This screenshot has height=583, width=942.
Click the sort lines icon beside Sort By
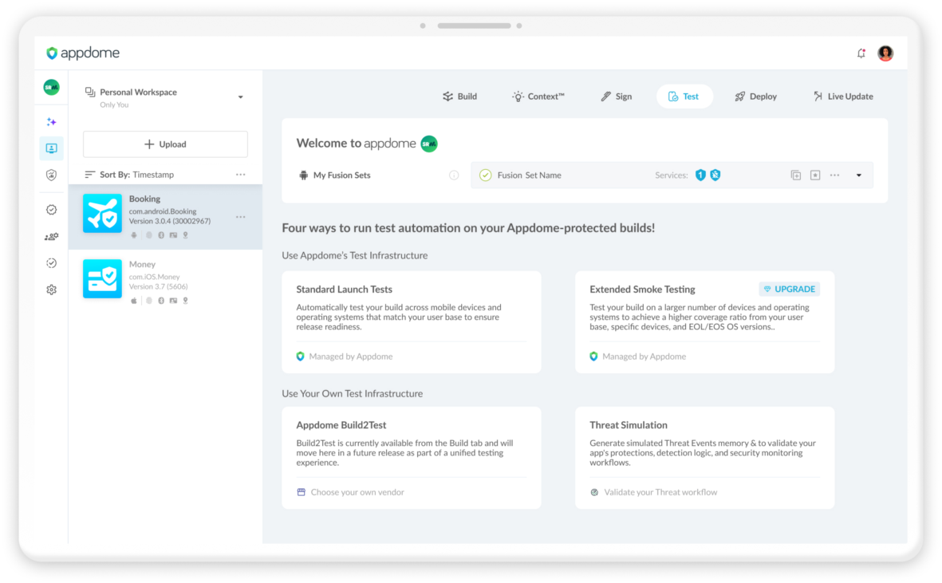[x=89, y=175]
